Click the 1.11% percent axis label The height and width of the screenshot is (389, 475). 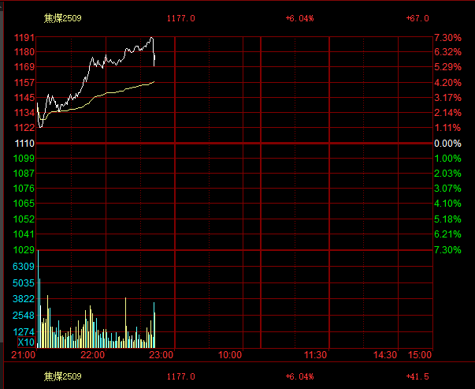(x=447, y=128)
